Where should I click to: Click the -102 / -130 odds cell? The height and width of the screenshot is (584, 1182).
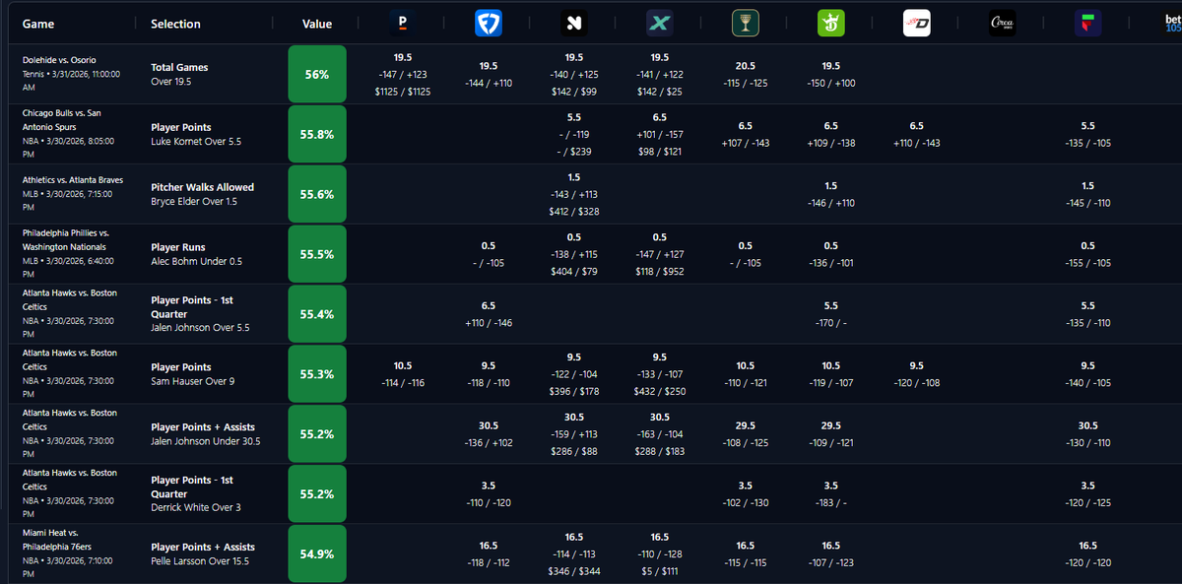(x=746, y=503)
